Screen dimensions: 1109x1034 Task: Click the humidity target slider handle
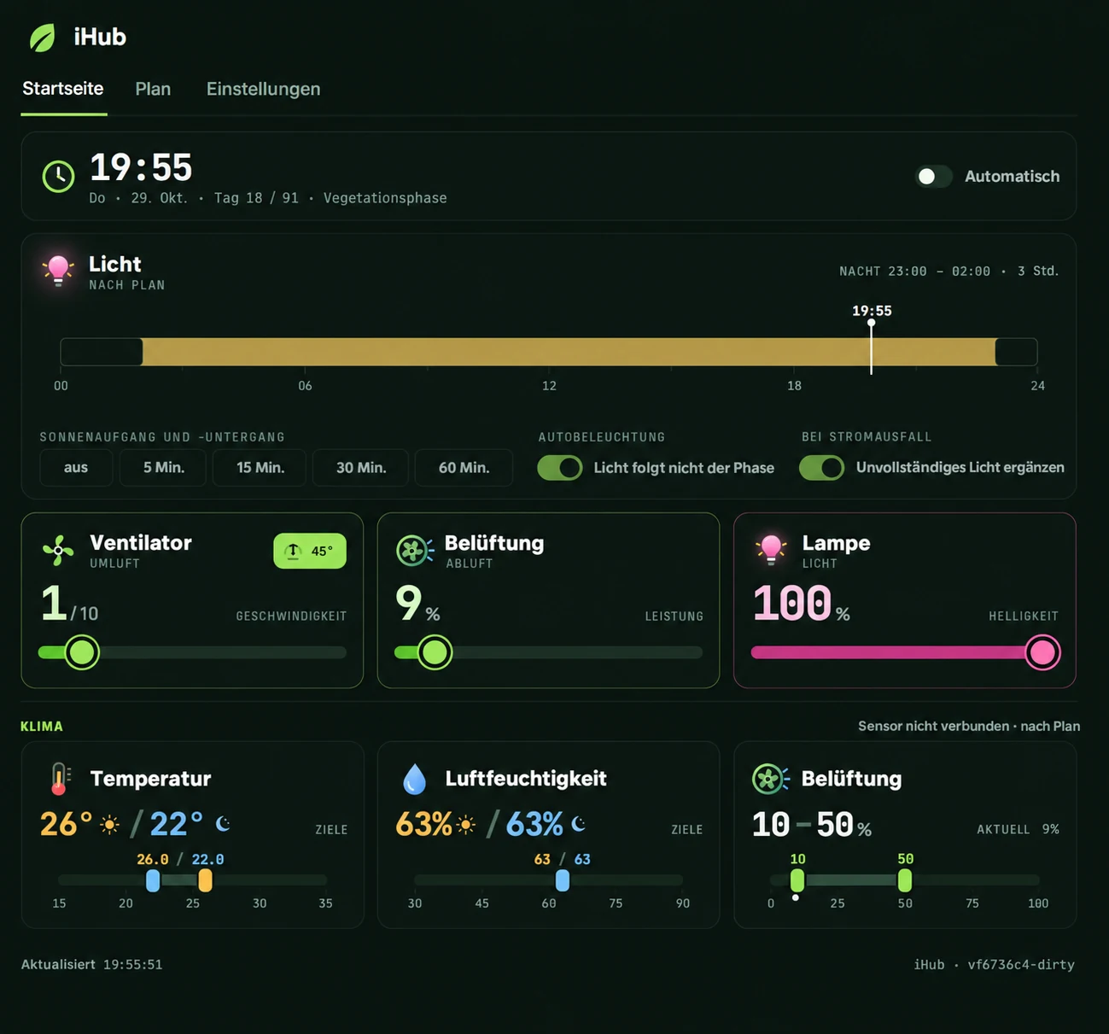(563, 880)
